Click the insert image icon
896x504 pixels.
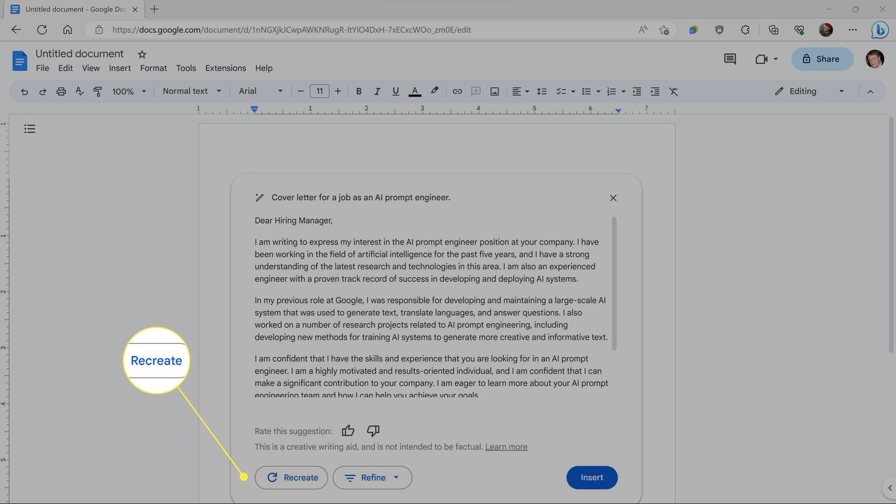click(495, 91)
